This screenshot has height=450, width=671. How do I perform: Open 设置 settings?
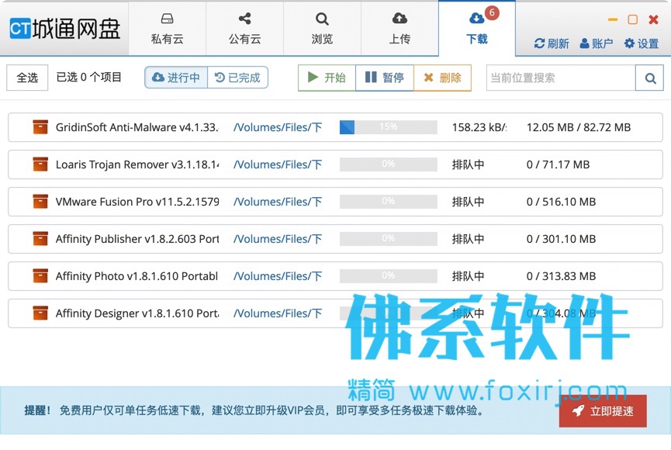click(x=641, y=43)
